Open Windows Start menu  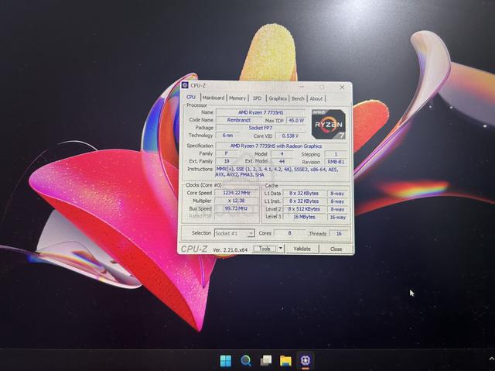coord(225,361)
